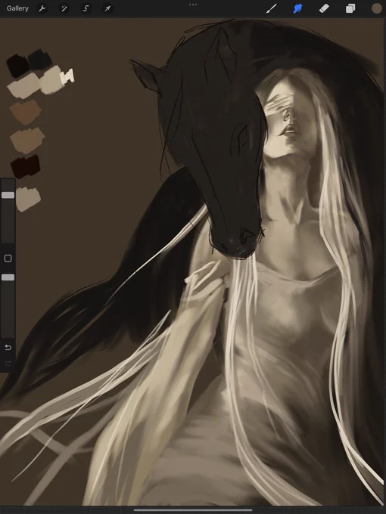Open the Adjustments magic wand menu
386x514 pixels.
(64, 8)
